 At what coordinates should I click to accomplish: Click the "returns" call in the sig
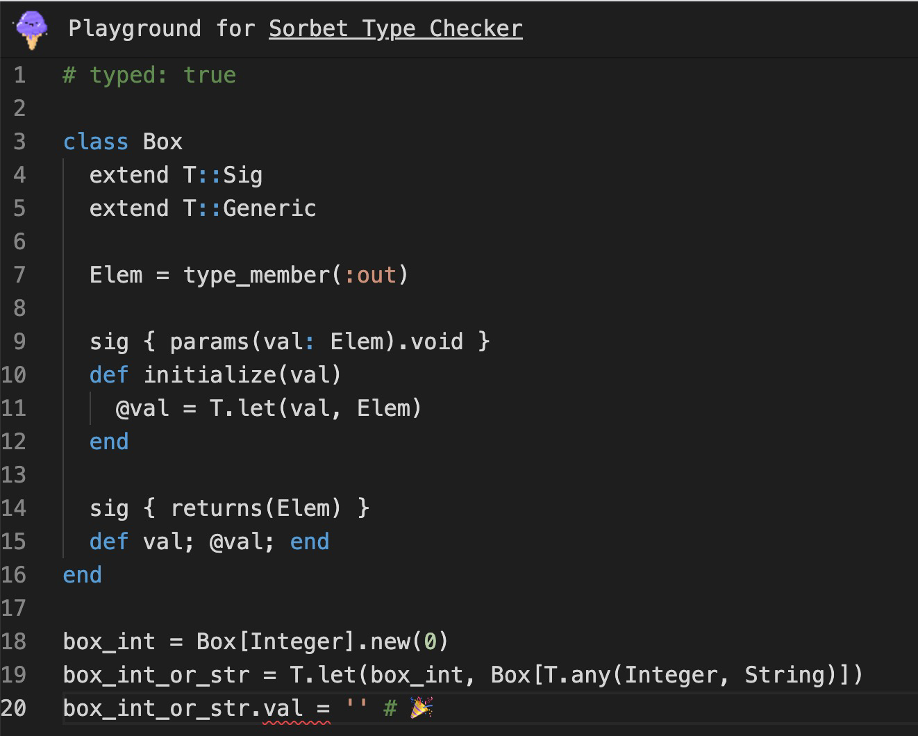pos(217,508)
